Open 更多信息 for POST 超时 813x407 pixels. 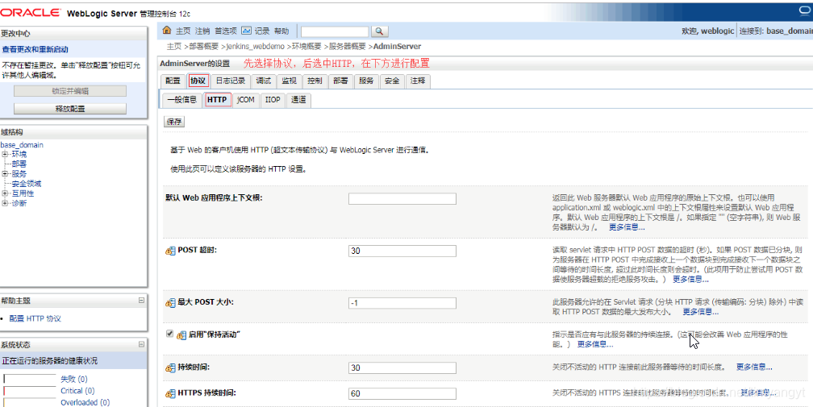(690, 280)
